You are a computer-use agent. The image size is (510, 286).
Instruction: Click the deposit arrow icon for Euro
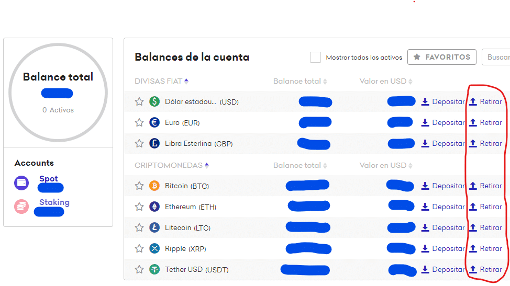click(425, 122)
